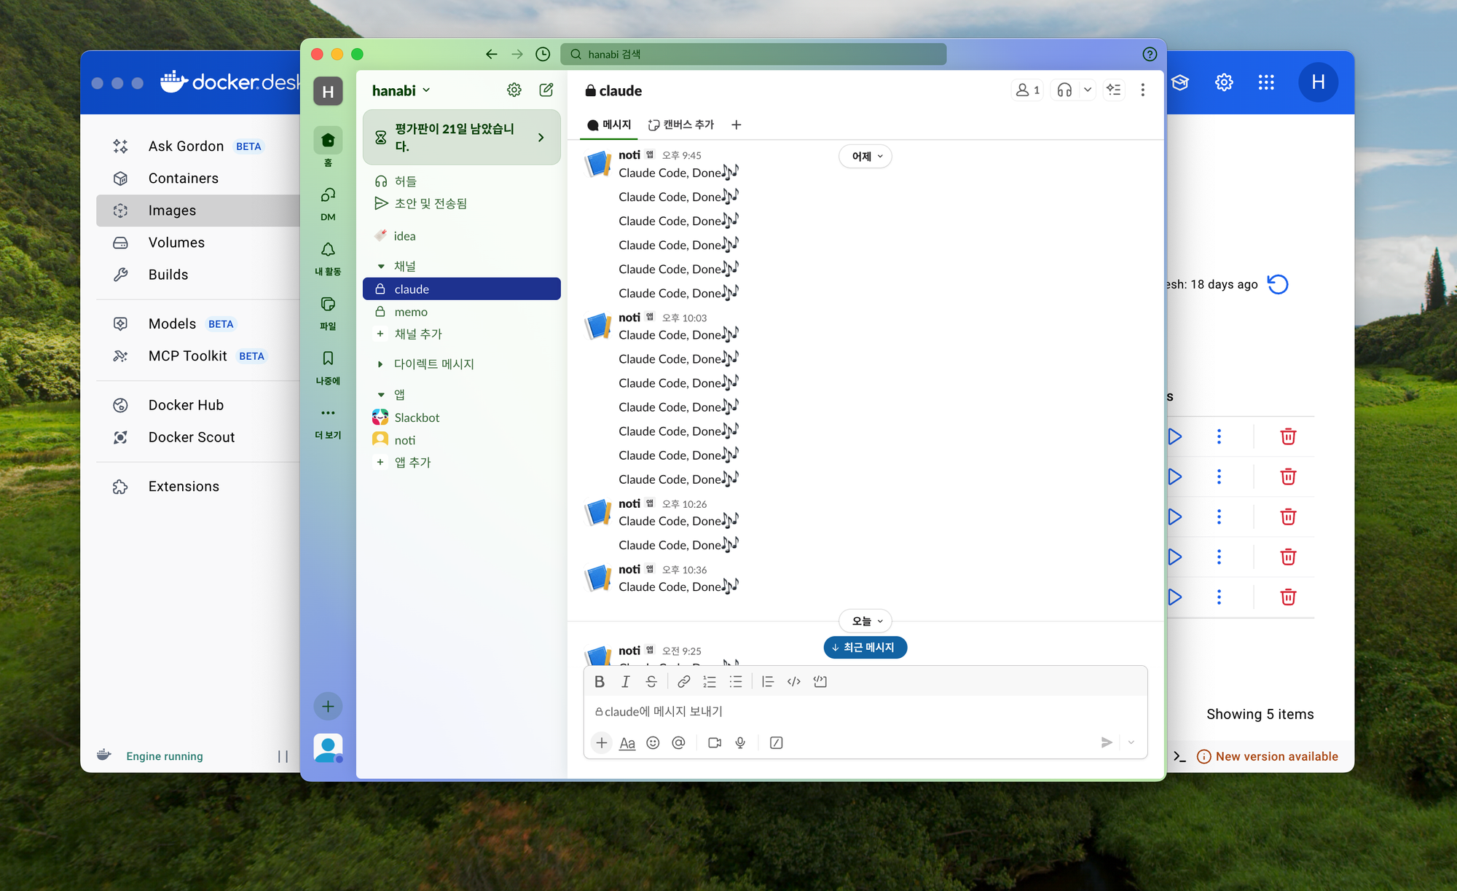Screen dimensions: 1457x891
Task: View claude channel members
Action: 1028,90
